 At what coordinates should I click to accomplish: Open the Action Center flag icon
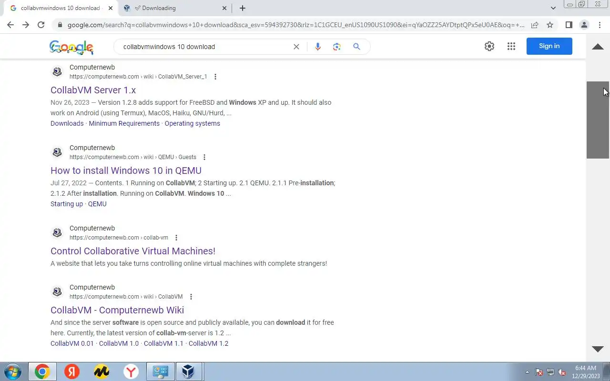click(539, 372)
